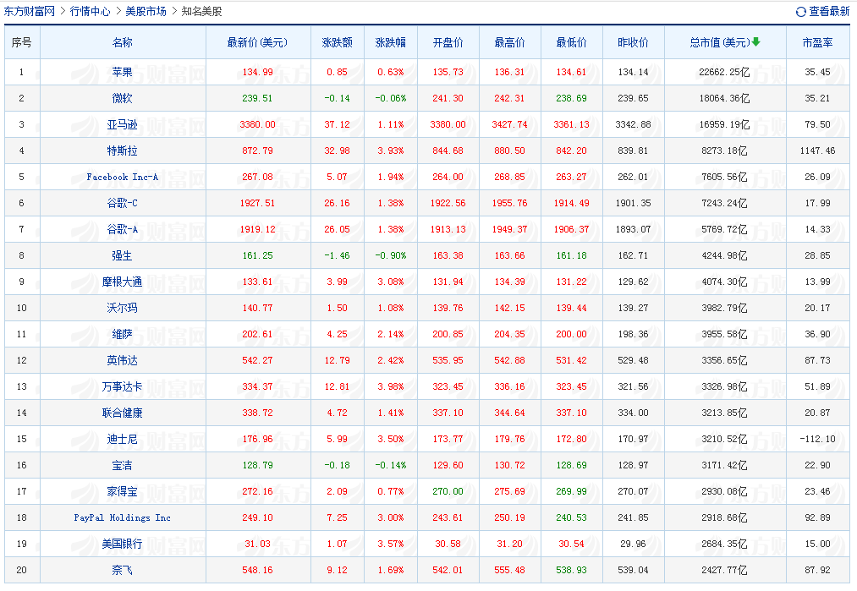Viewport: 857px width, 591px height.
Task: Click Tesla's P/E value 1147.46
Action: pyautogui.click(x=817, y=150)
